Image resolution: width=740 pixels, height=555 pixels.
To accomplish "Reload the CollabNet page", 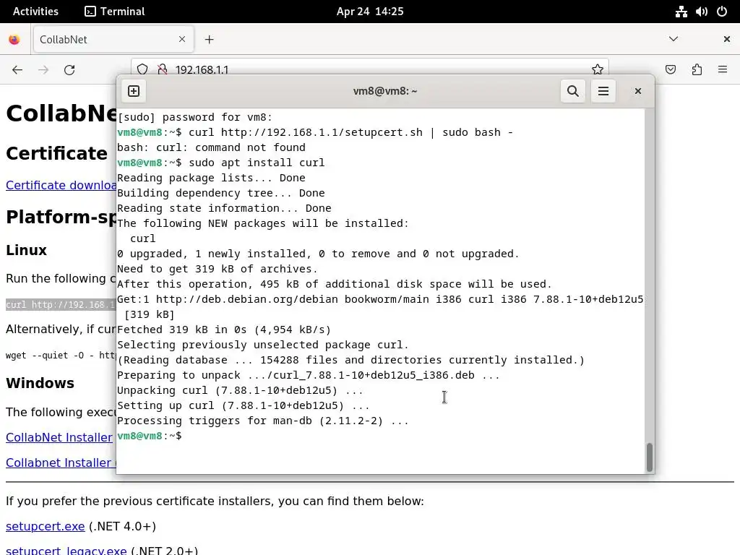I will point(69,70).
